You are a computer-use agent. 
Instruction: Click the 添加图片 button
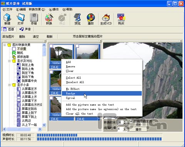8,37
